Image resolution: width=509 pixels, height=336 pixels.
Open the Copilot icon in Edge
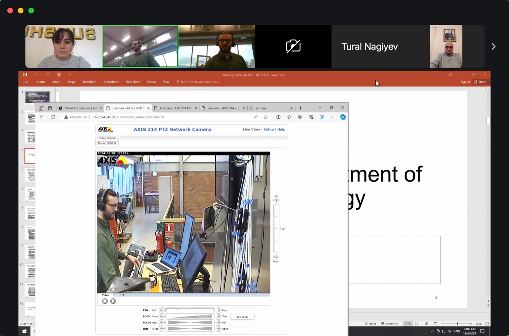pos(343,117)
